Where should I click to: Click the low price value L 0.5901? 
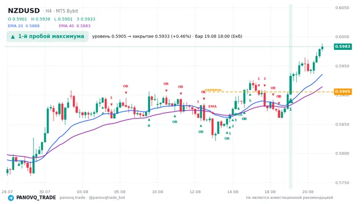63,19
